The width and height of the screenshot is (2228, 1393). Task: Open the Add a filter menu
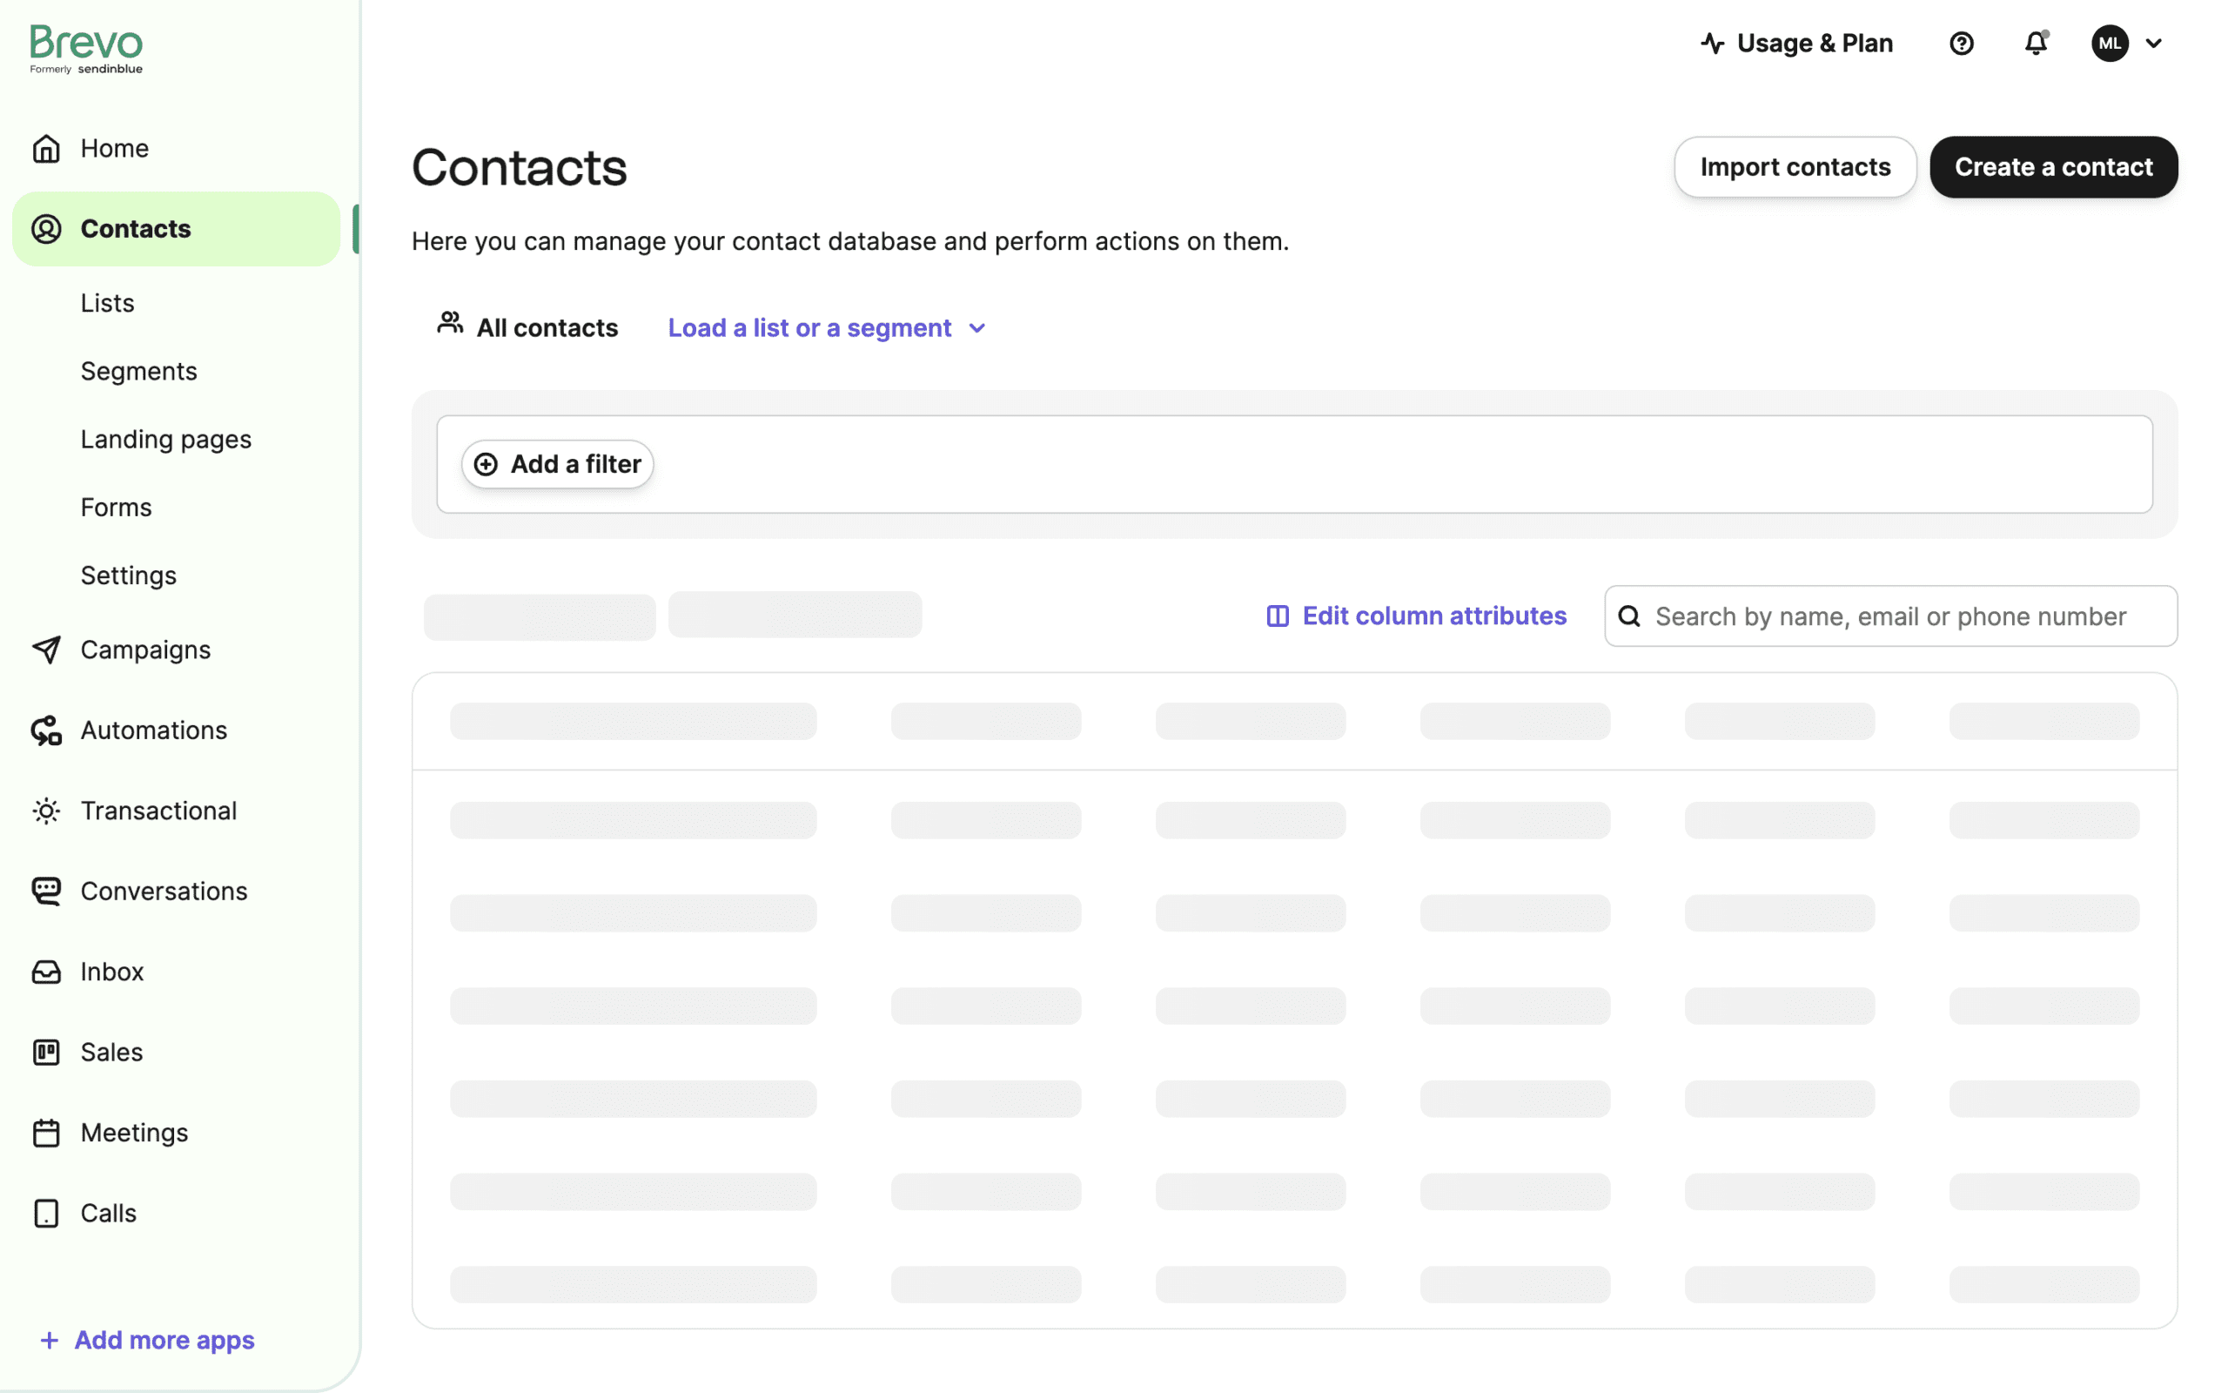pos(557,464)
